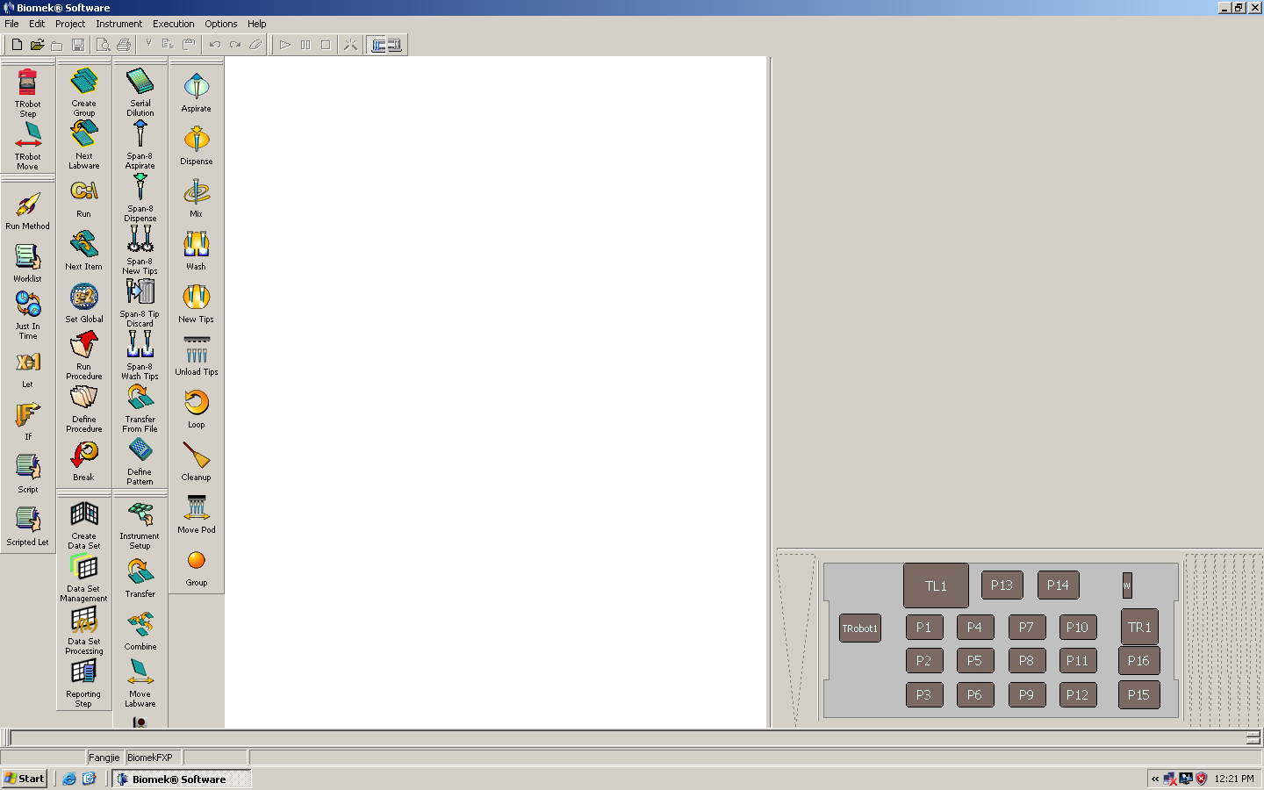Choose the Run Method step icon
1264x790 pixels.
(x=27, y=211)
